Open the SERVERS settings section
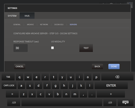 [73, 24]
